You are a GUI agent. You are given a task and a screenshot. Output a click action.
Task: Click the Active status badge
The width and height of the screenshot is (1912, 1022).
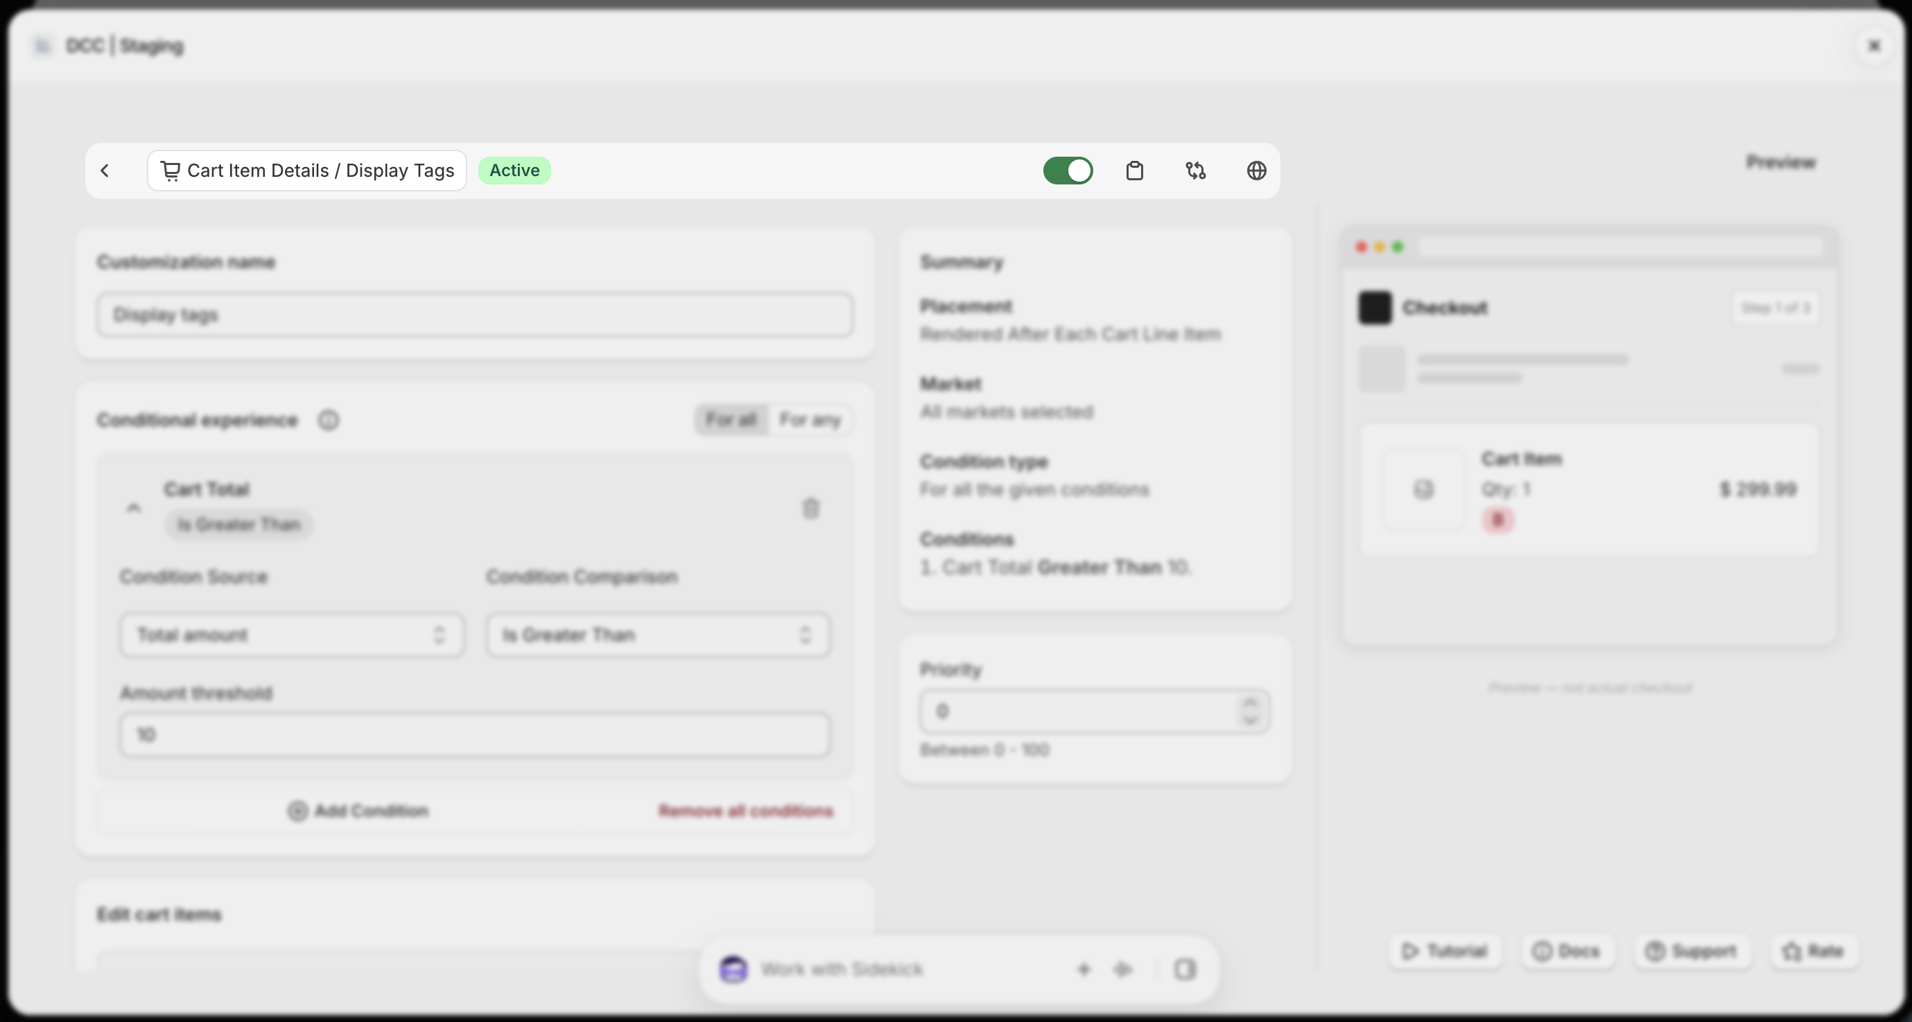[514, 171]
